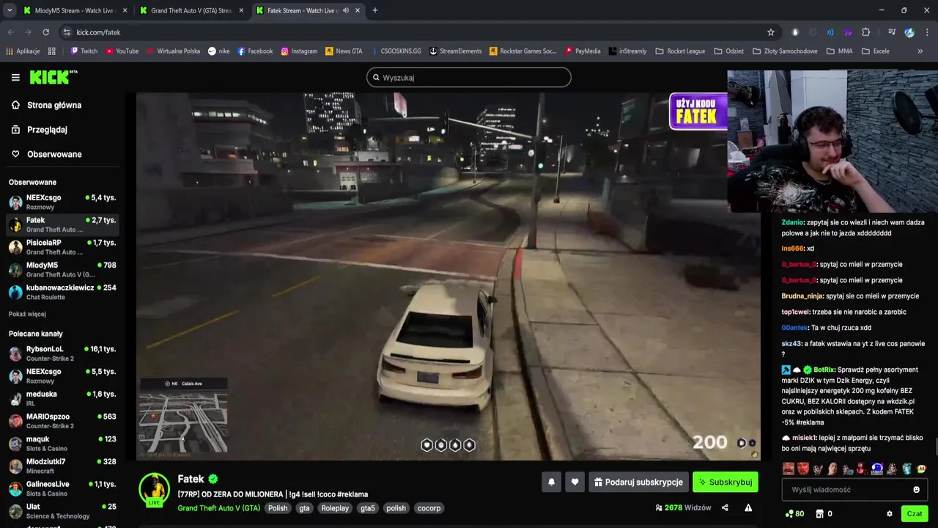Open Rocket League bookmarks folder
The width and height of the screenshot is (938, 528).
coord(680,51)
